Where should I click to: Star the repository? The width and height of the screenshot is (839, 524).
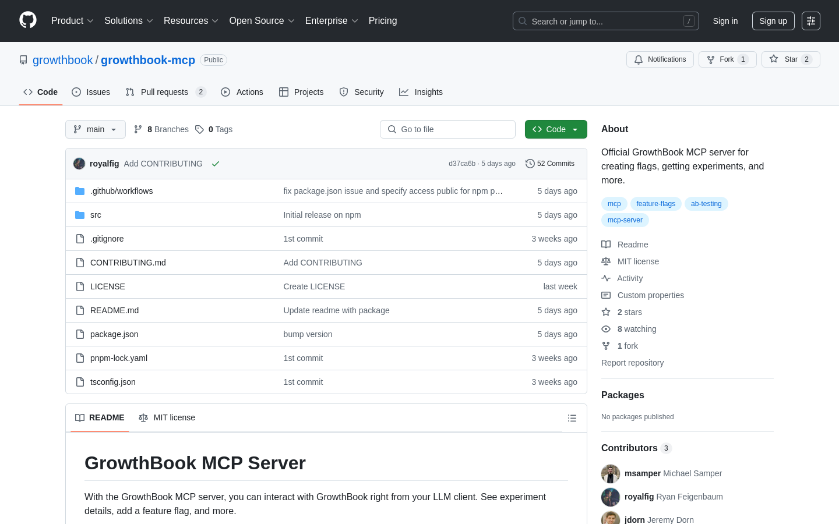(791, 59)
